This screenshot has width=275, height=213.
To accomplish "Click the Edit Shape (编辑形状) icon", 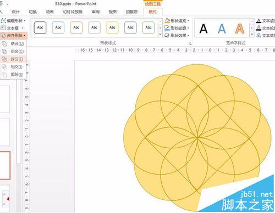I will pos(3,21).
